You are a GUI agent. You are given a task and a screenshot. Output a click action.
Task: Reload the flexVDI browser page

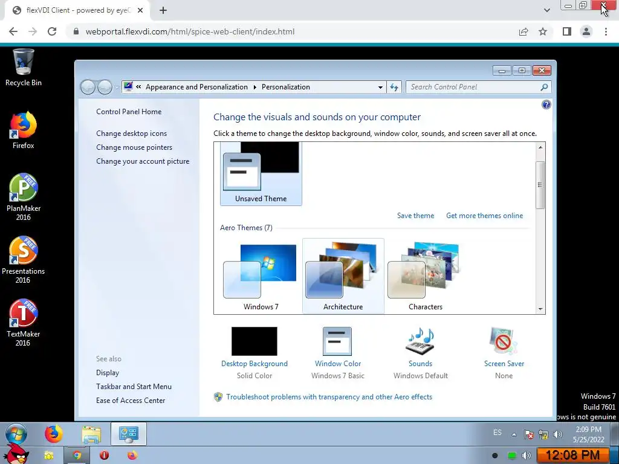point(52,31)
